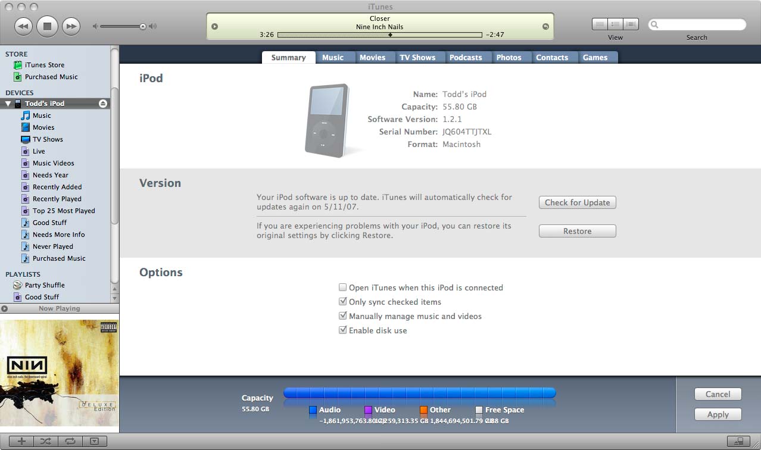Click the max volume speaker icon

pyautogui.click(x=152, y=26)
